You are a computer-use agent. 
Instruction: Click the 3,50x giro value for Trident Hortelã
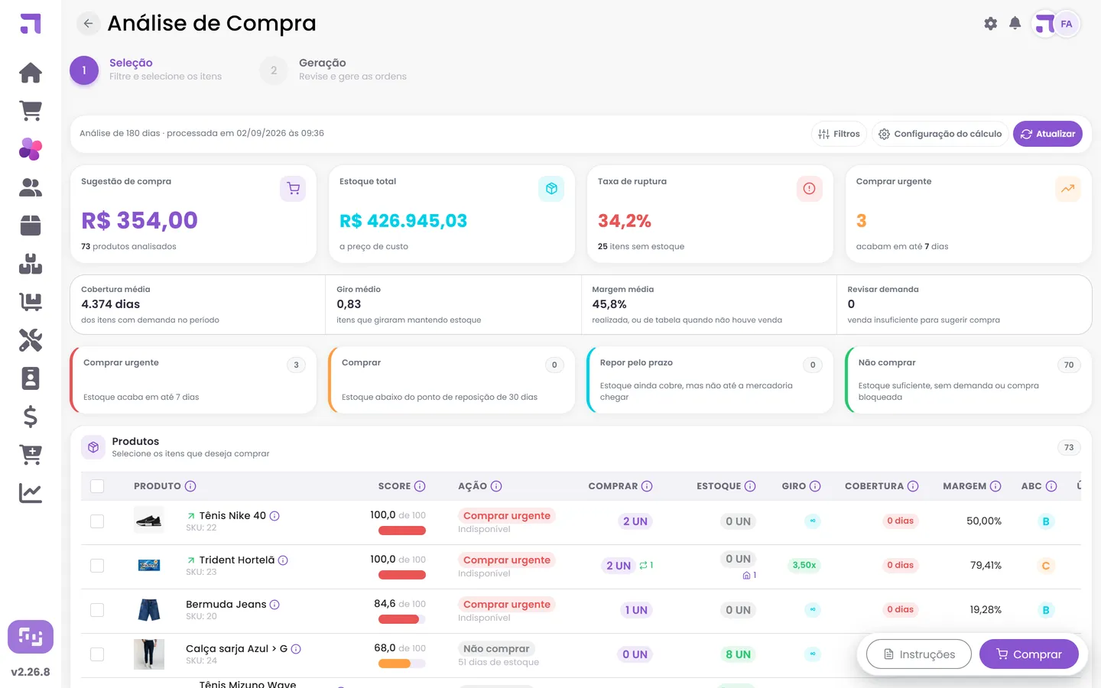804,566
